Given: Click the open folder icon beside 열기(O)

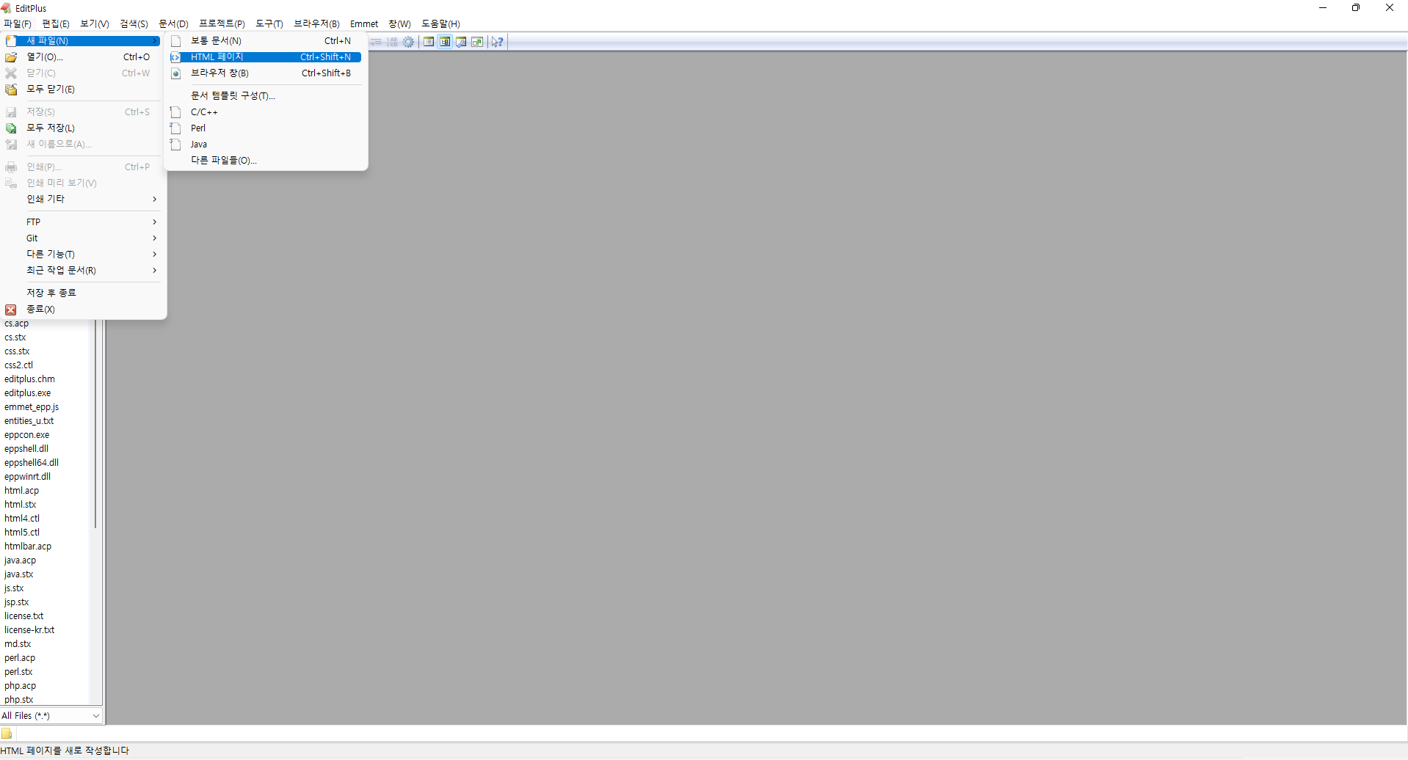Looking at the screenshot, I should pyautogui.click(x=11, y=57).
